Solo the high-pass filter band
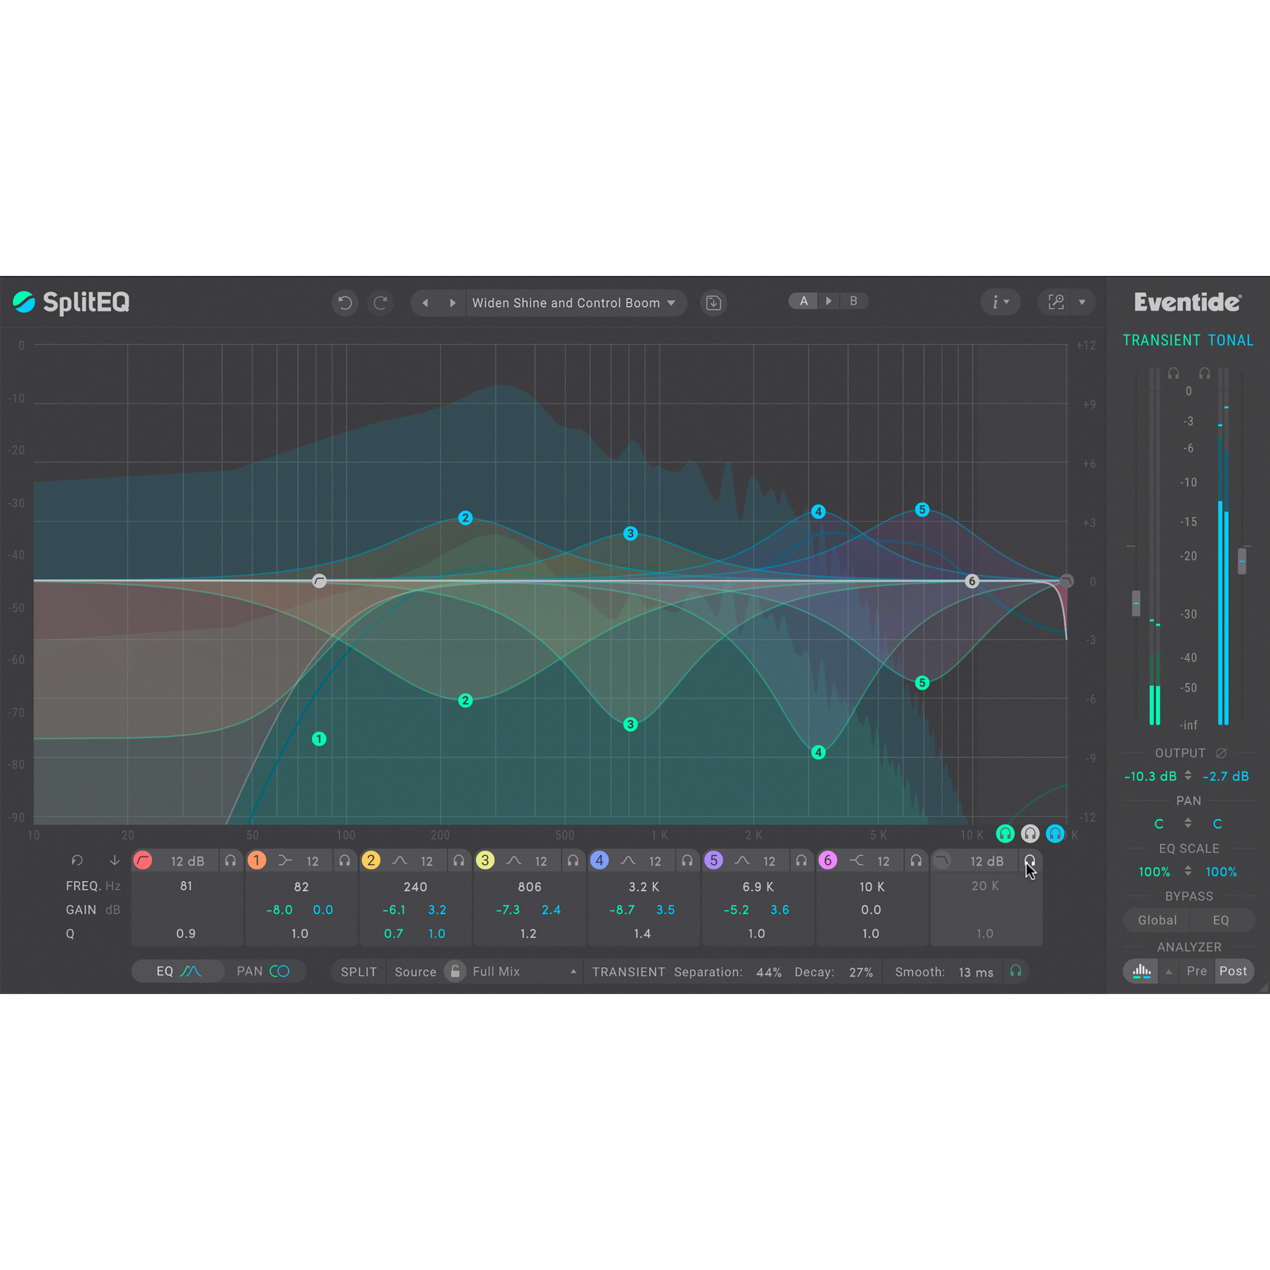The width and height of the screenshot is (1270, 1270). pyautogui.click(x=231, y=860)
